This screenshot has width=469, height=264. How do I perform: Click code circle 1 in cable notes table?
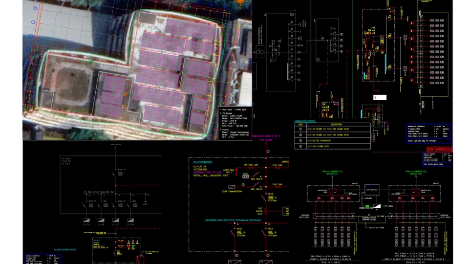(301, 129)
